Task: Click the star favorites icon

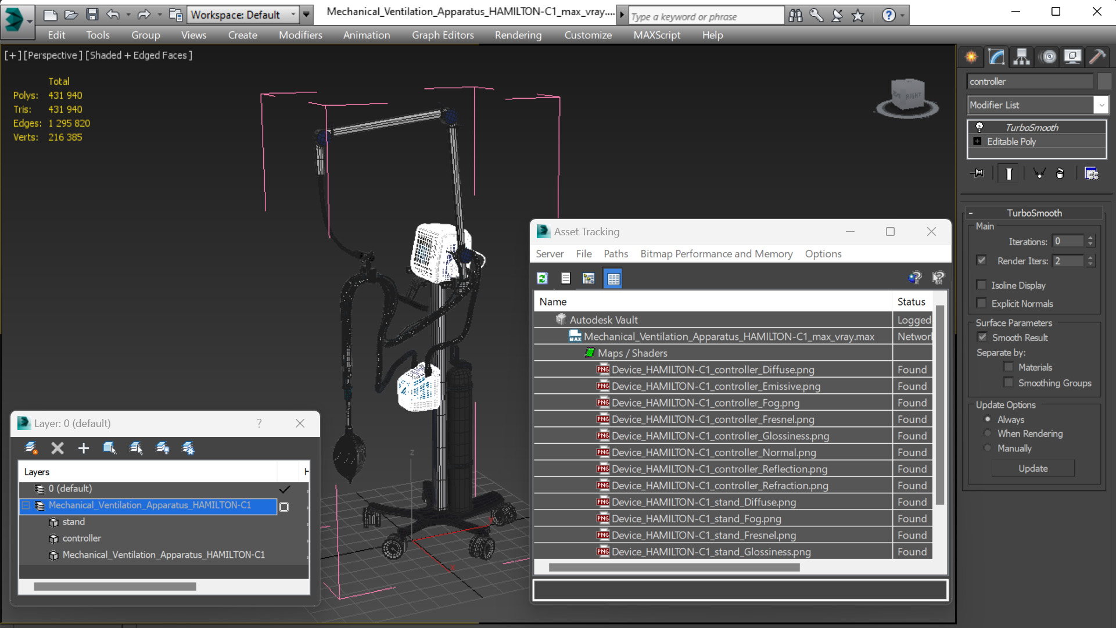Action: coord(858,16)
